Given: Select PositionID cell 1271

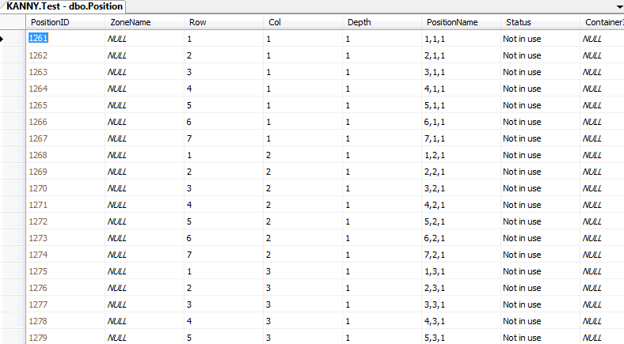Looking at the screenshot, I should click(65, 205).
